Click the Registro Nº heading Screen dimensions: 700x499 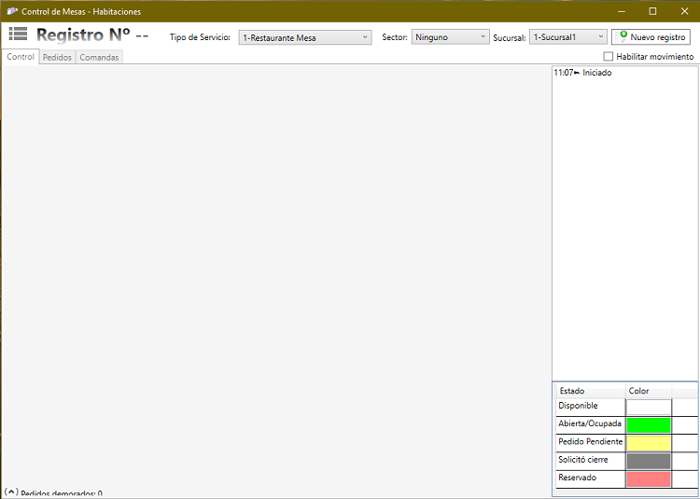(x=92, y=35)
